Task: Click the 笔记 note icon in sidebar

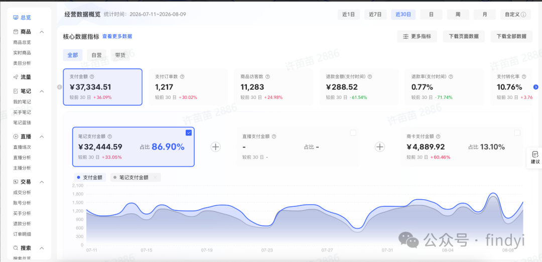Action: (x=16, y=91)
